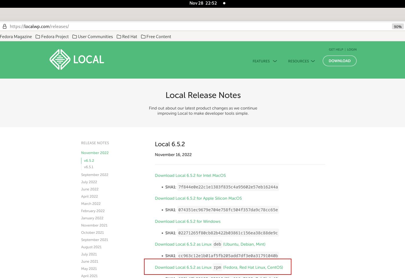Open the Fedora Project bookmark folder
405x278 pixels.
(52, 37)
